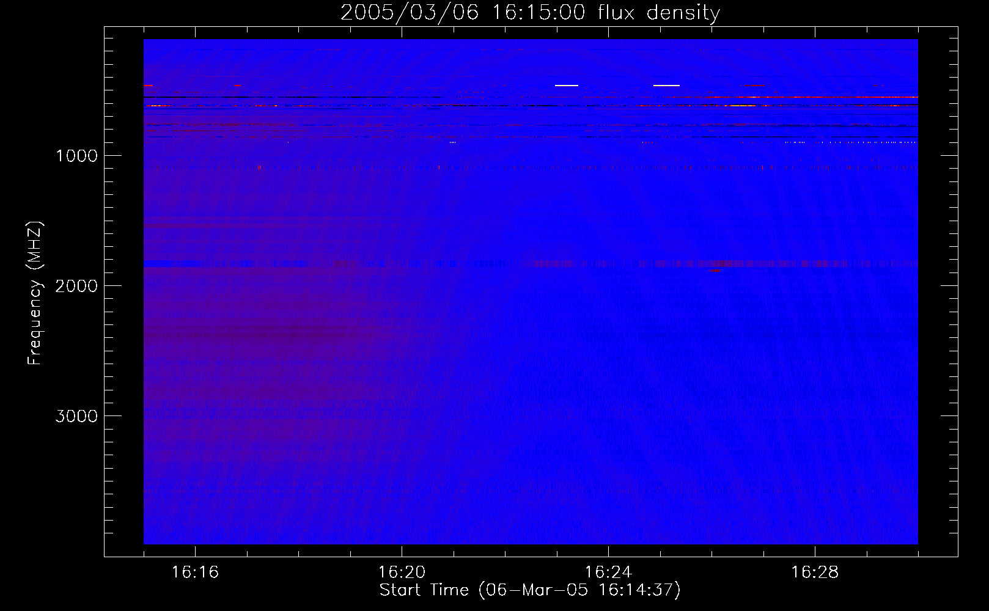Click the 1000 frequency tick label
Image resolution: width=989 pixels, height=611 pixels.
76,156
